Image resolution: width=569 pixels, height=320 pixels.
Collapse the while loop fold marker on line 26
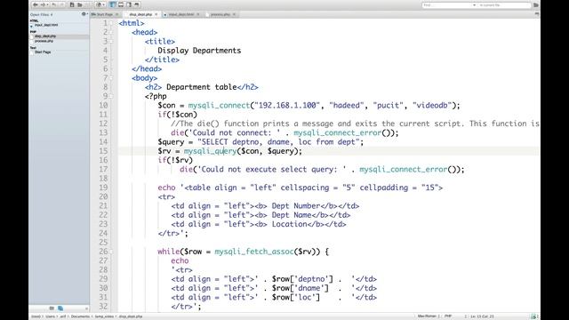coord(111,252)
